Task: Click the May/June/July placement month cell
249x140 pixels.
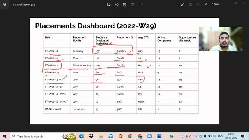Action: (x=82, y=65)
